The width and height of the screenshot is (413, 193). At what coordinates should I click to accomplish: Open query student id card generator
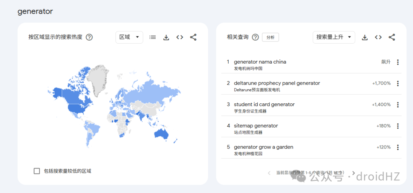pos(264,105)
